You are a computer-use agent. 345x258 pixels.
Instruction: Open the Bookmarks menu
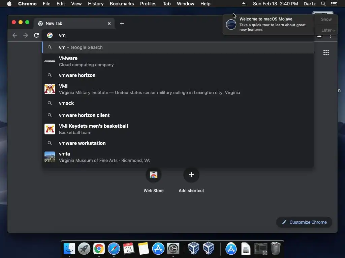122,4
